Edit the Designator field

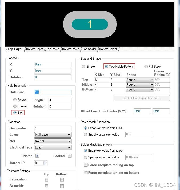click(x=53, y=128)
